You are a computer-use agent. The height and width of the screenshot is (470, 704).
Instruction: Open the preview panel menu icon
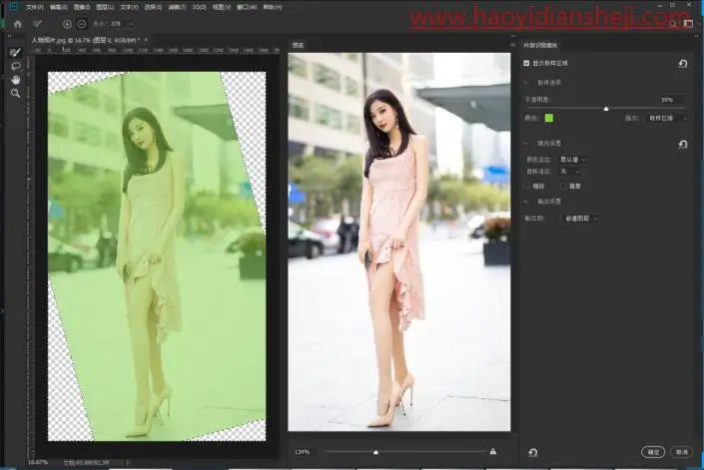(512, 45)
